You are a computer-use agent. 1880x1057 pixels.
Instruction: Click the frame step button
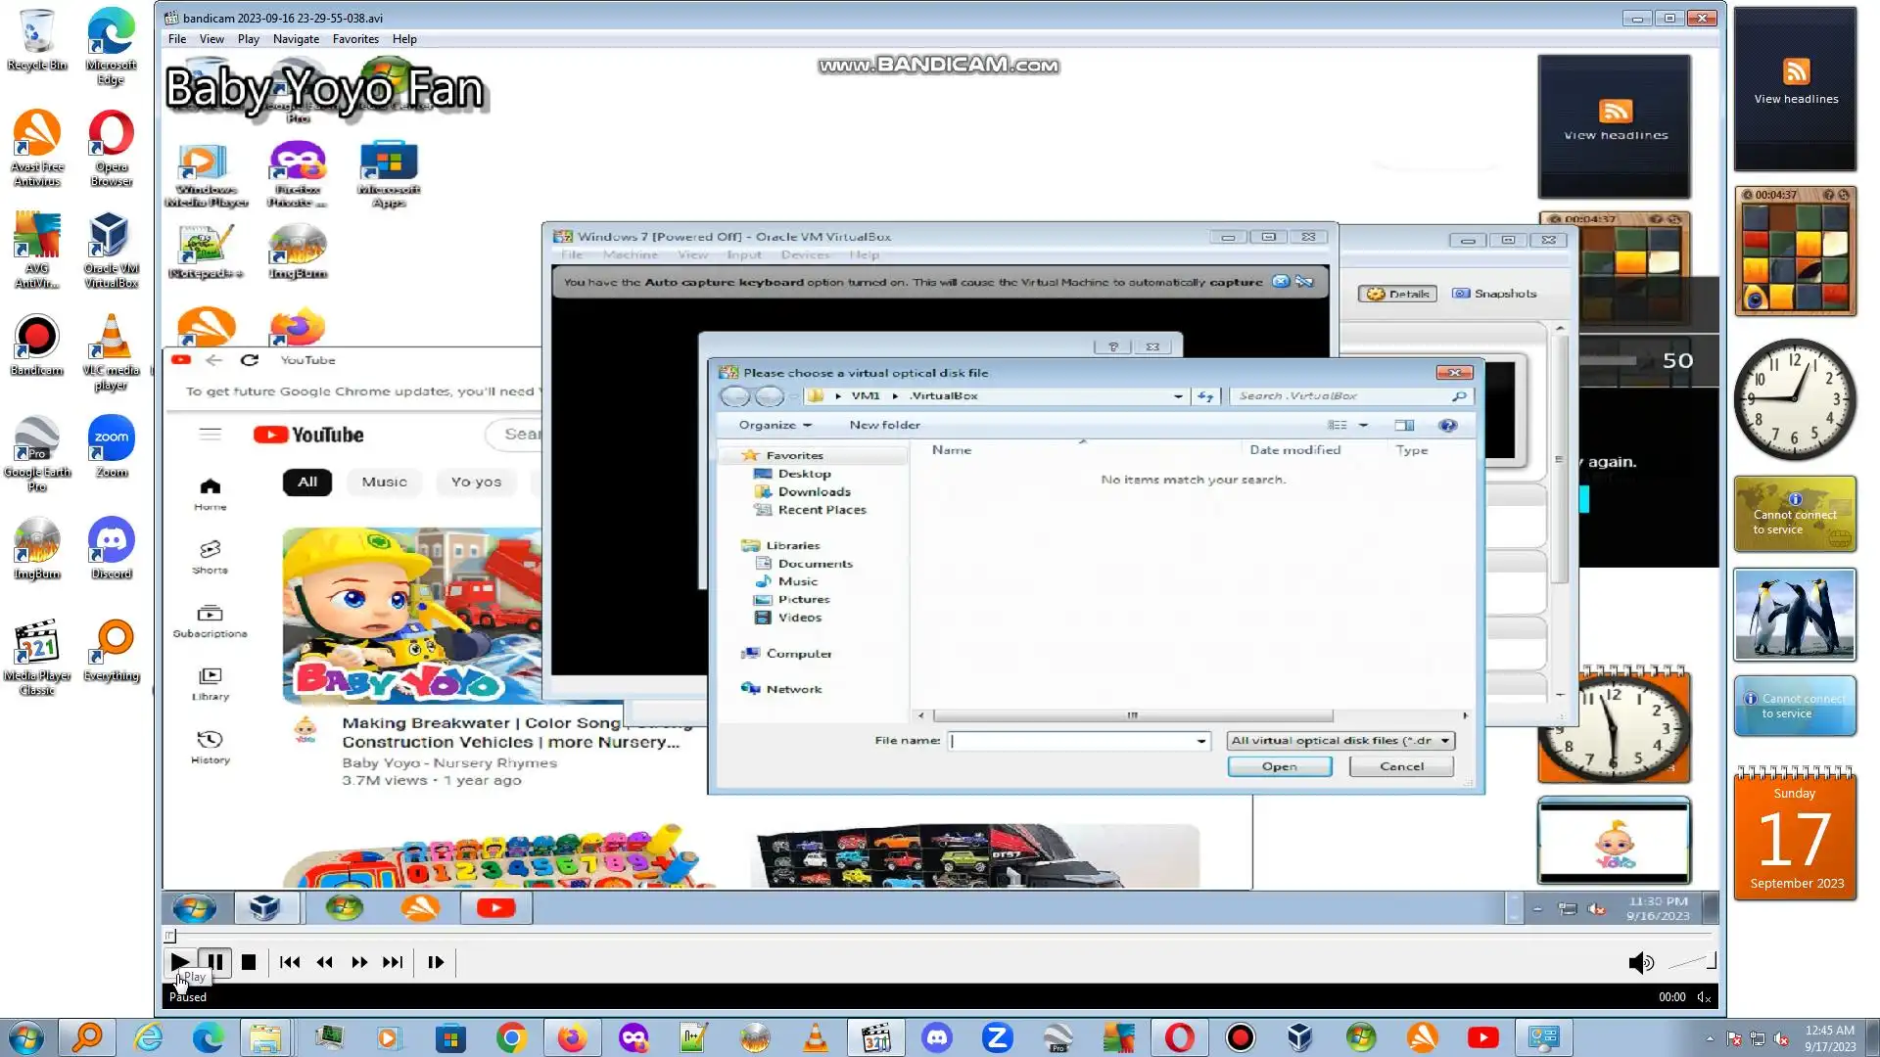[436, 962]
